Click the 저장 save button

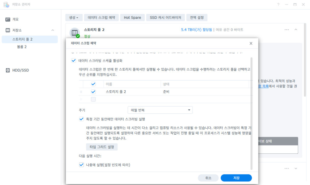click(236, 178)
